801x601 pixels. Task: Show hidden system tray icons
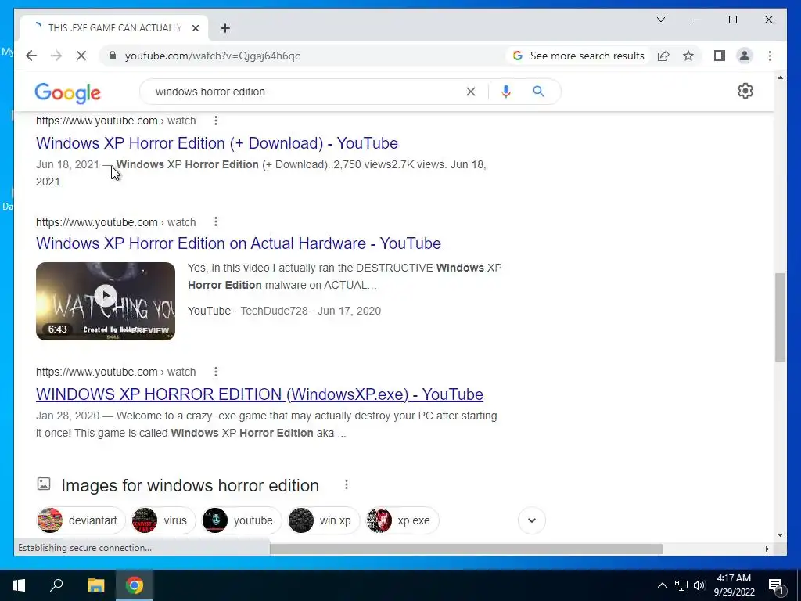pos(662,585)
